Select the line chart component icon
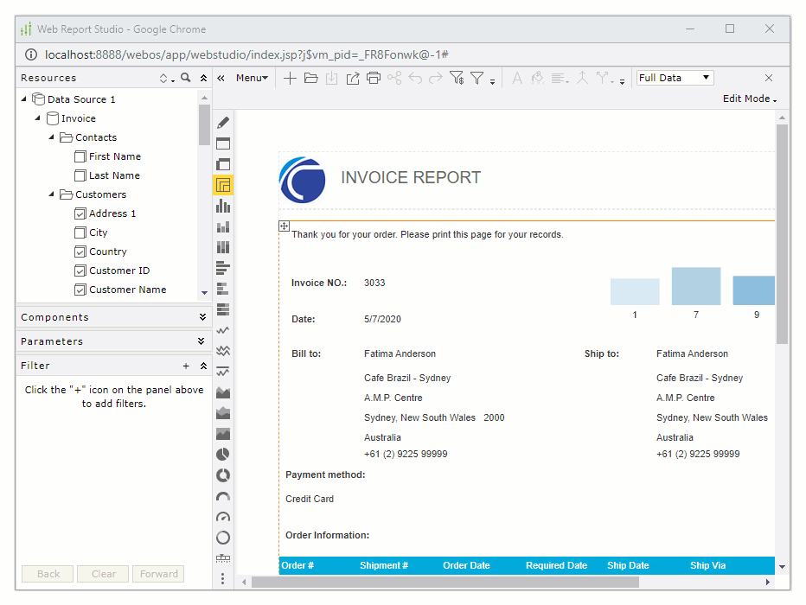 point(222,329)
